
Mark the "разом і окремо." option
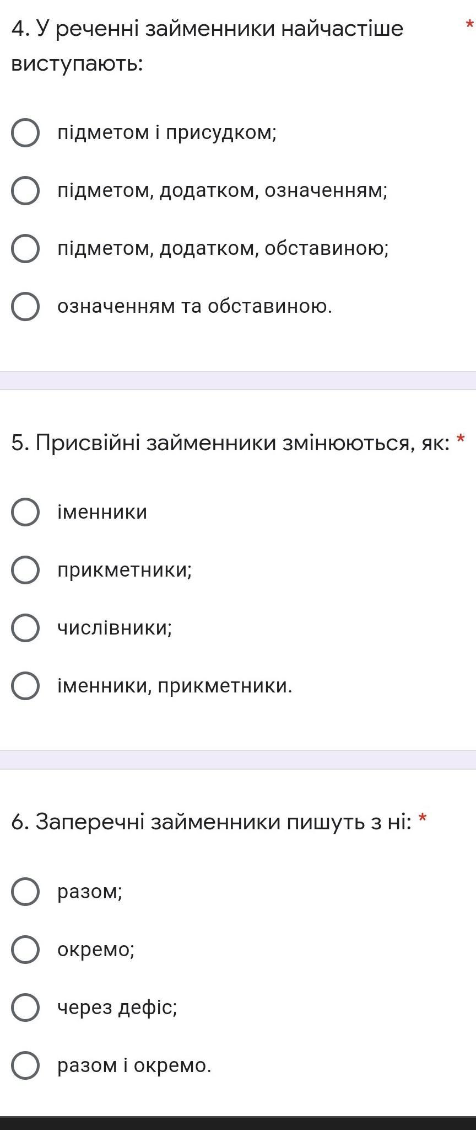pyautogui.click(x=25, y=1065)
